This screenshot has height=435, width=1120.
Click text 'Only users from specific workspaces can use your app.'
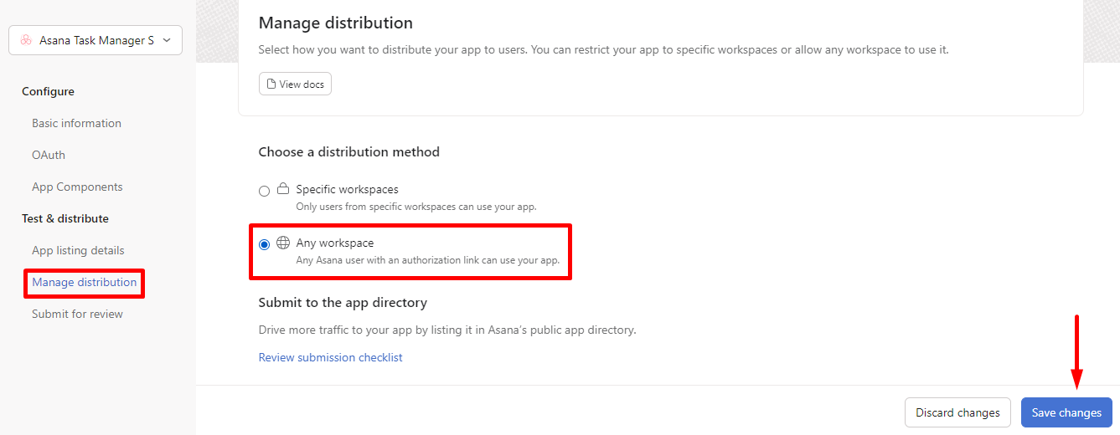pyautogui.click(x=416, y=206)
